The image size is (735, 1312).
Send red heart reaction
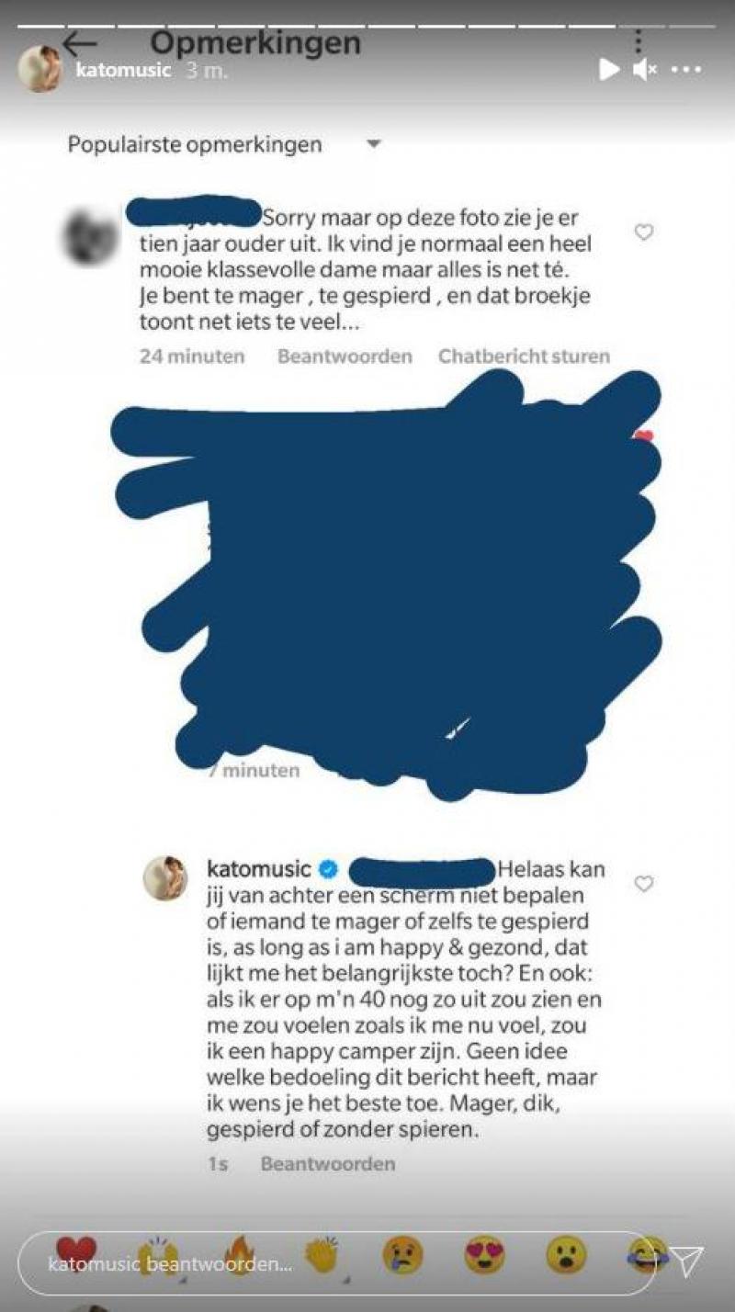pyautogui.click(x=75, y=1253)
